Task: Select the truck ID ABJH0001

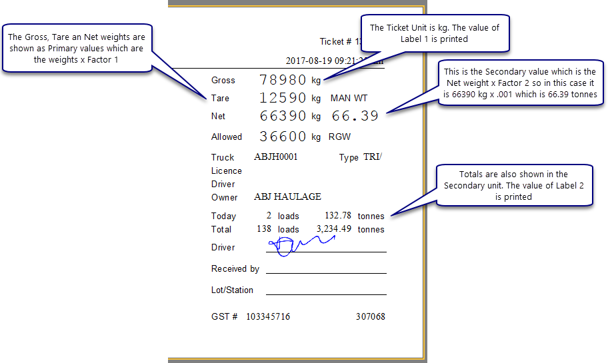Action: click(275, 157)
